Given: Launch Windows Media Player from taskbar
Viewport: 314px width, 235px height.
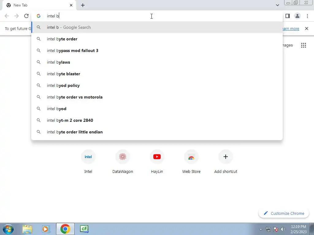Looking at the screenshot, I should [x=46, y=229].
